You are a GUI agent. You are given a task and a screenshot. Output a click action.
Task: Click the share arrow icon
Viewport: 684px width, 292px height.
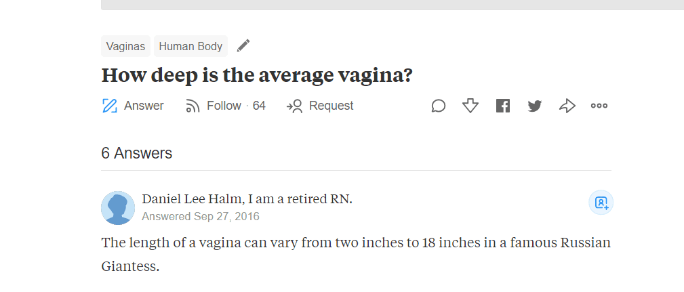(567, 106)
